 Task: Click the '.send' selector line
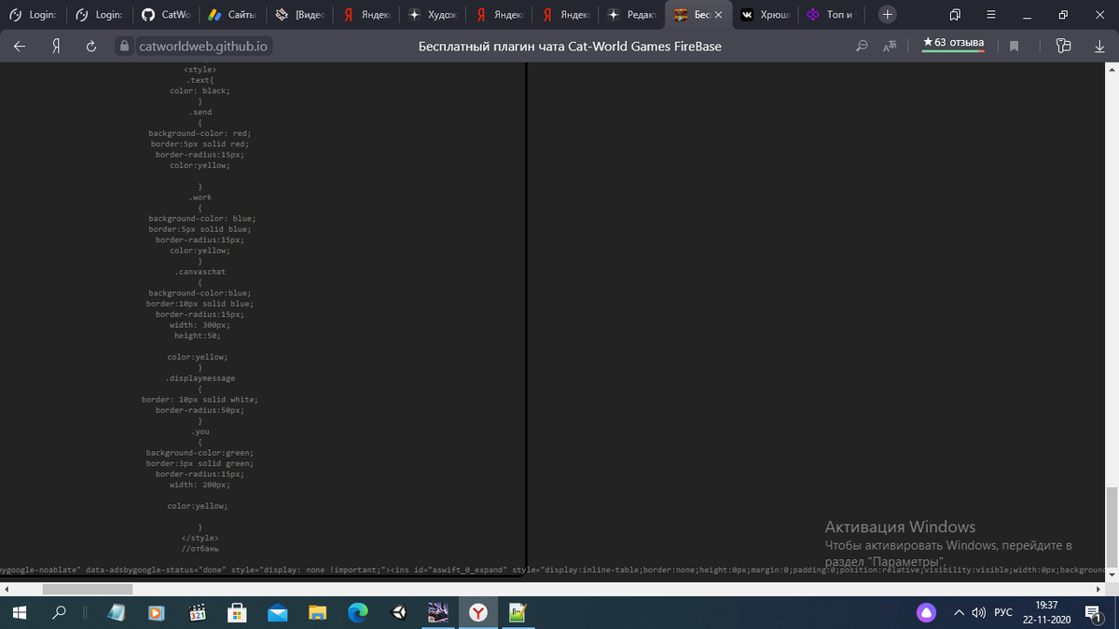(x=200, y=112)
